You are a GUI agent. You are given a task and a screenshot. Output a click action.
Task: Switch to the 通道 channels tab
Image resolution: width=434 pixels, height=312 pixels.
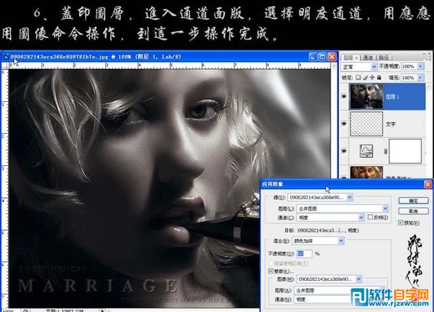368,57
